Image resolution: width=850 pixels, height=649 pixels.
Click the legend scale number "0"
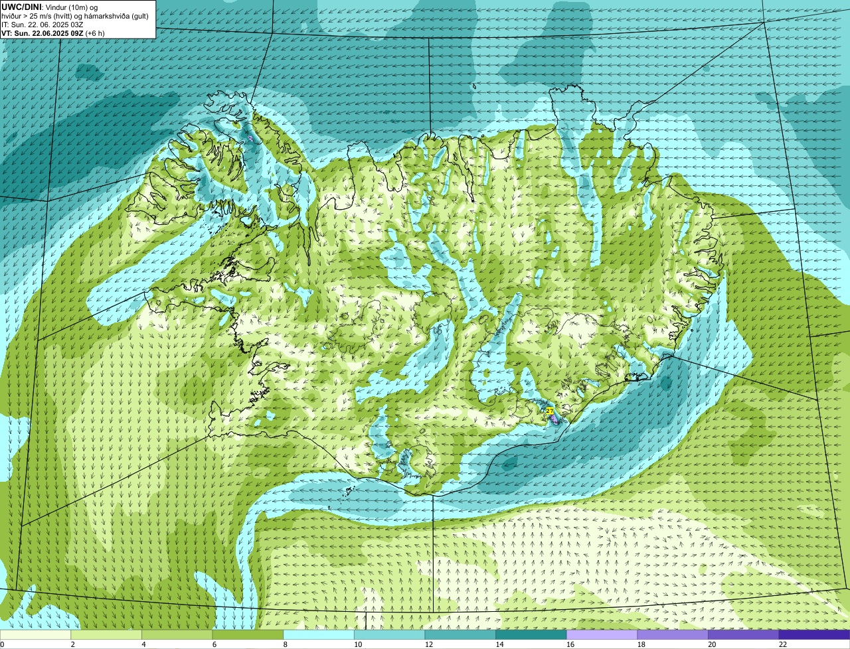tap(3, 644)
